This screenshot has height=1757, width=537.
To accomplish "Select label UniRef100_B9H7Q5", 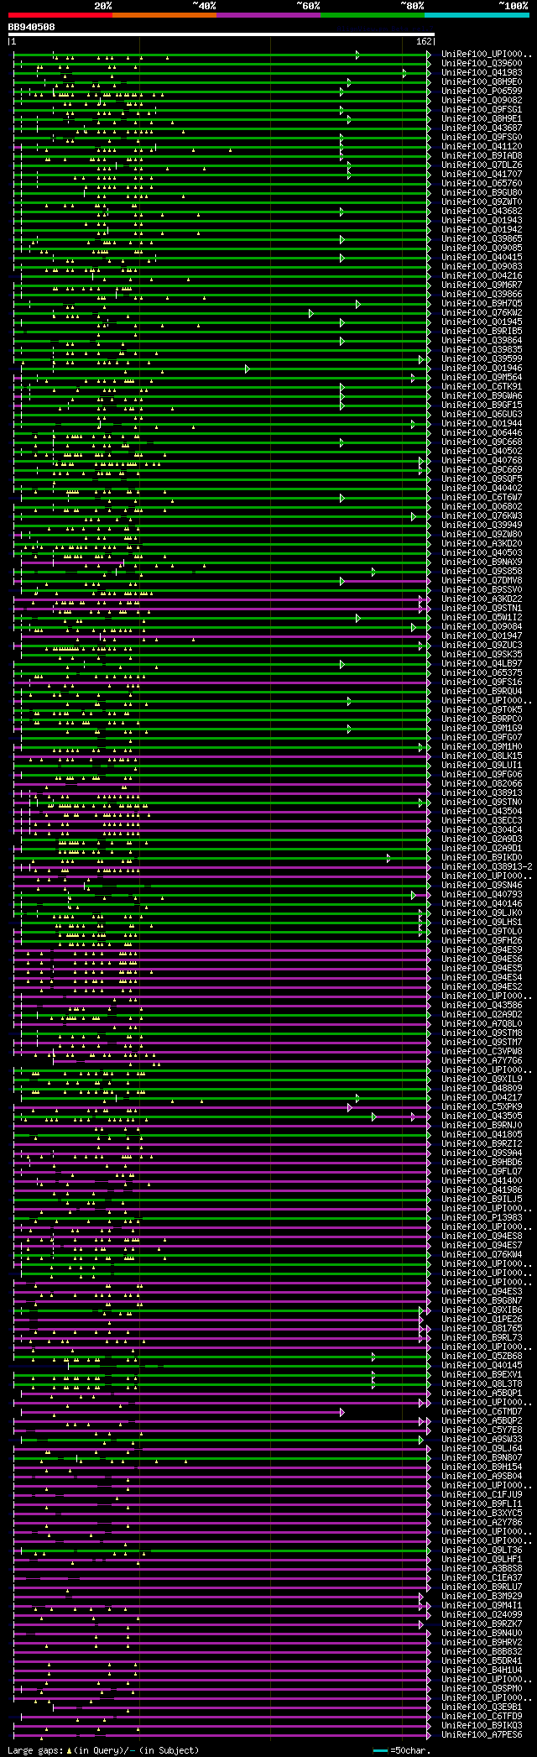I will coord(482,303).
